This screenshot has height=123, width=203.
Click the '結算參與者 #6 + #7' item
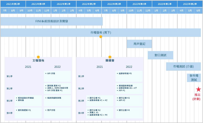[x=128, y=88]
